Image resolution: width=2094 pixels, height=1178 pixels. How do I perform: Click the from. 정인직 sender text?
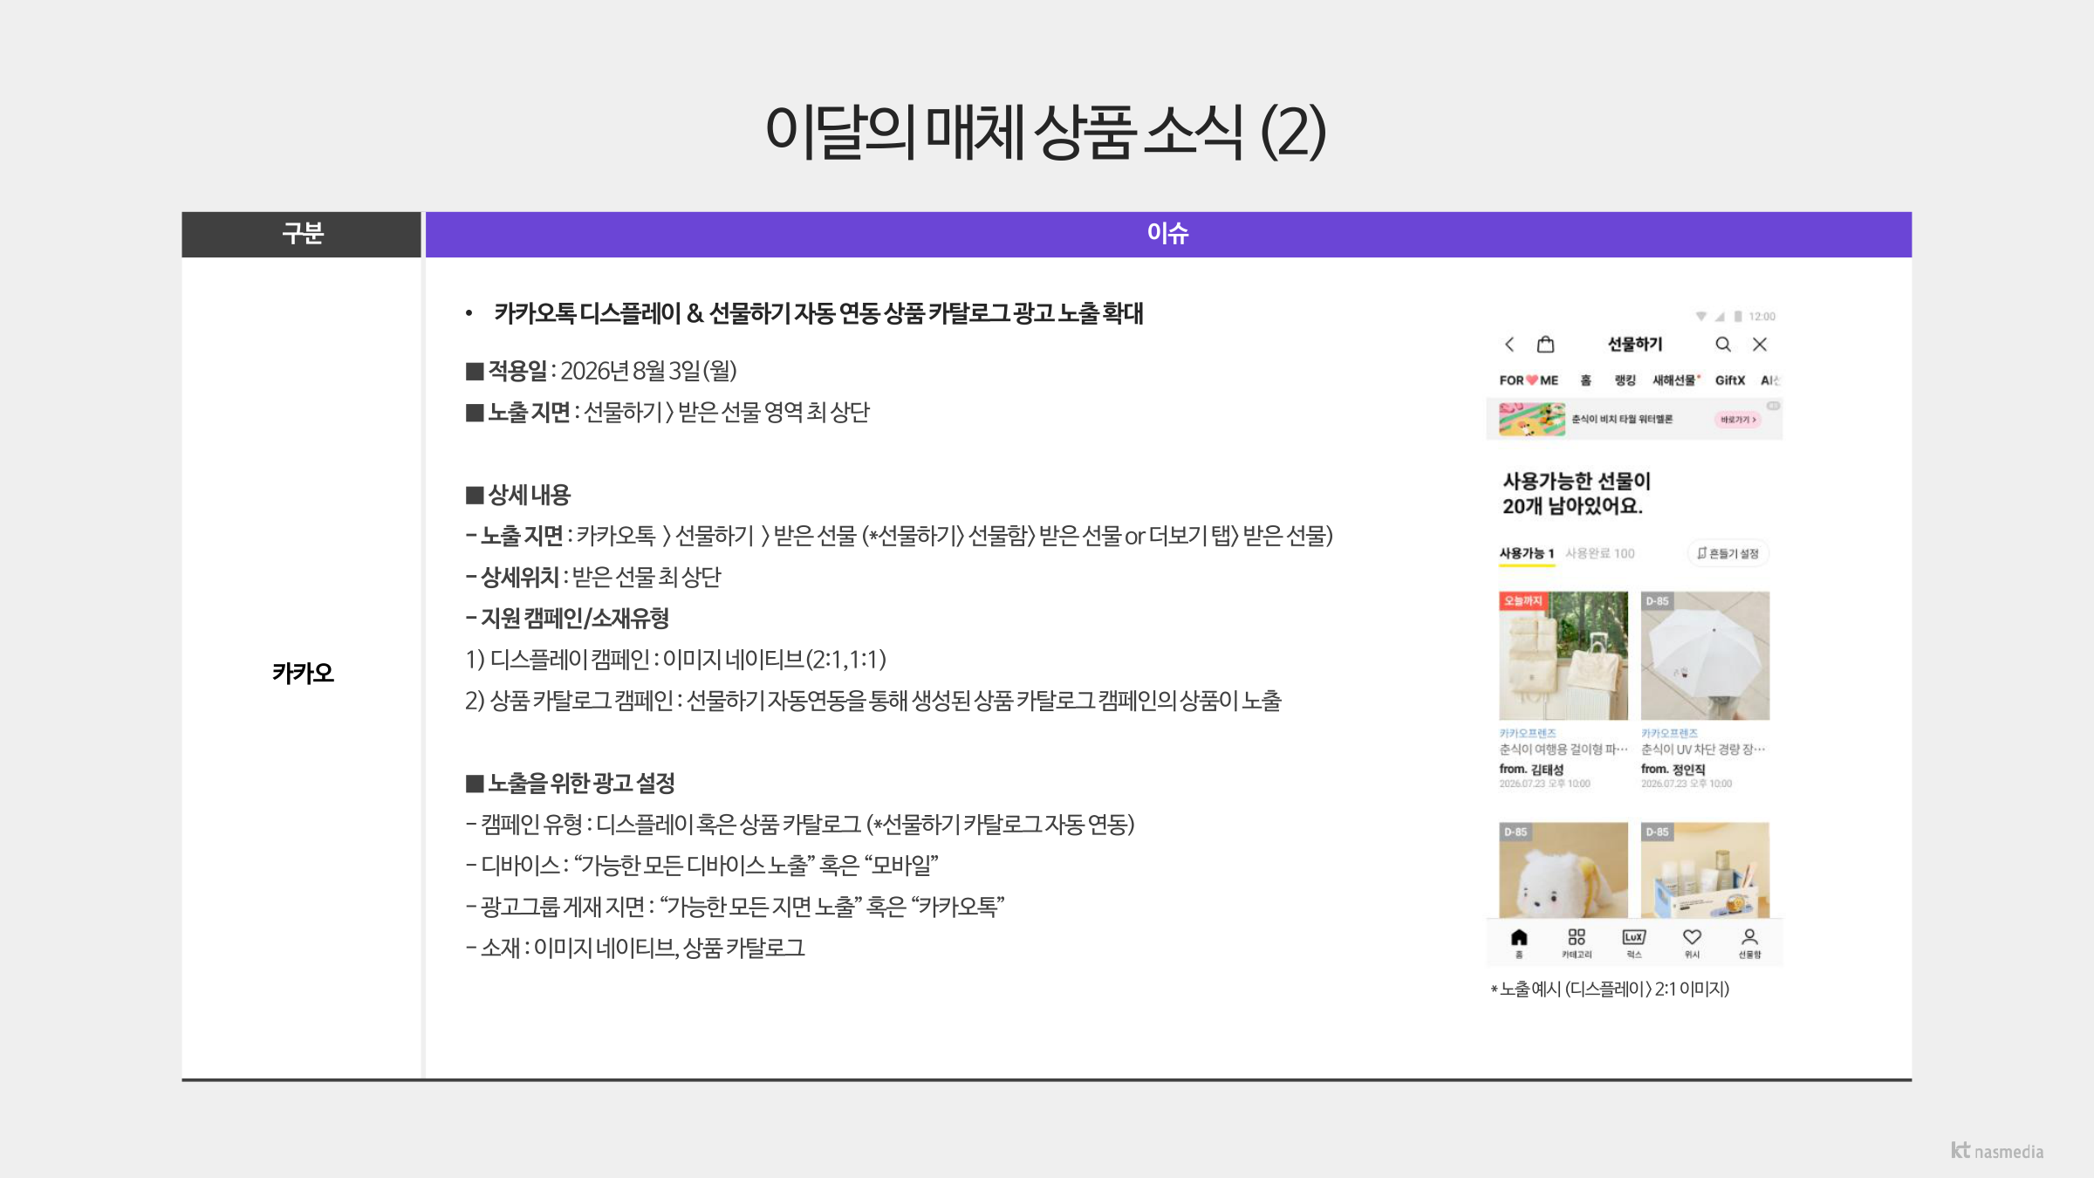pyautogui.click(x=1673, y=770)
